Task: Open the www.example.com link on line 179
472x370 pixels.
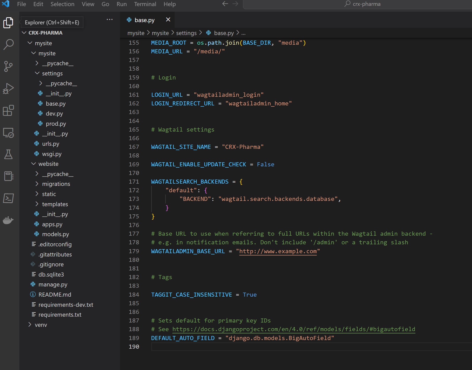Action: click(278, 251)
